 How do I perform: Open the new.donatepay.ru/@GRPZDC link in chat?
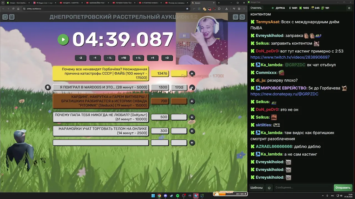pos(284,94)
